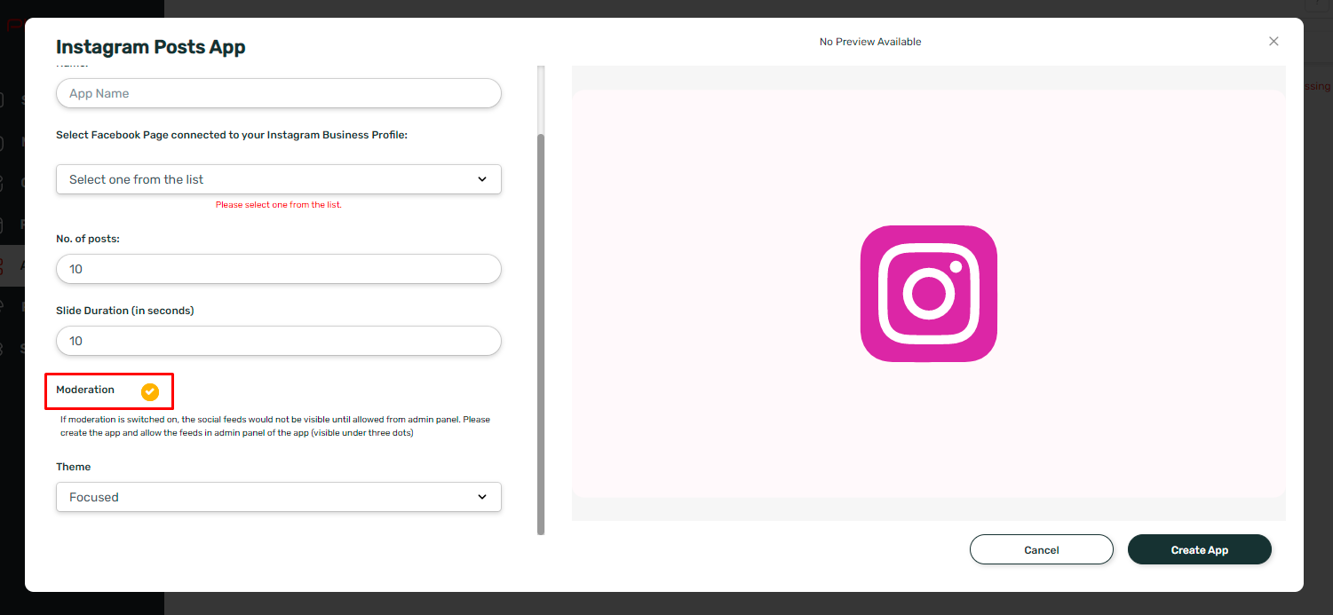Click the "Please select one from the list." error

pyautogui.click(x=279, y=204)
